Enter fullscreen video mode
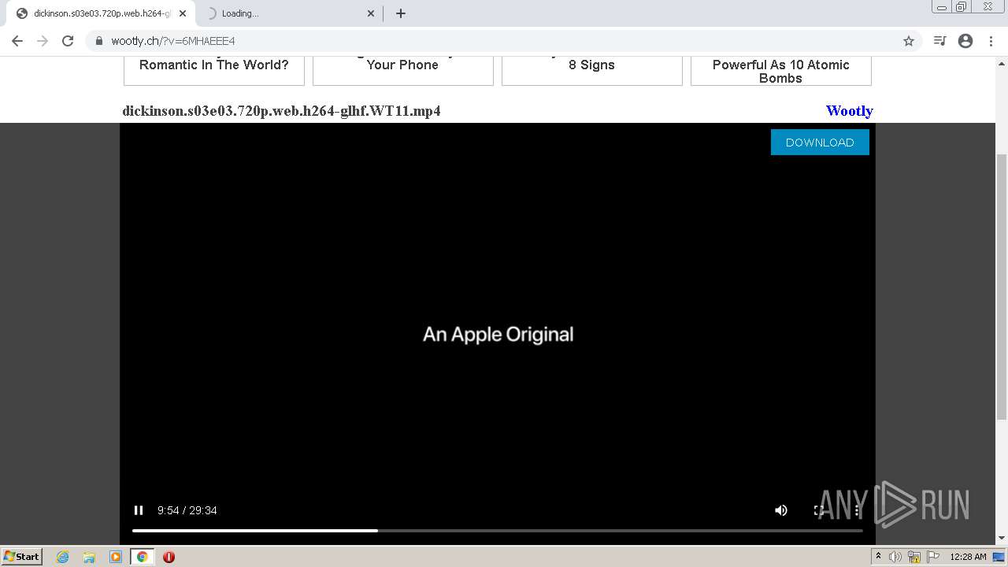 tap(819, 510)
